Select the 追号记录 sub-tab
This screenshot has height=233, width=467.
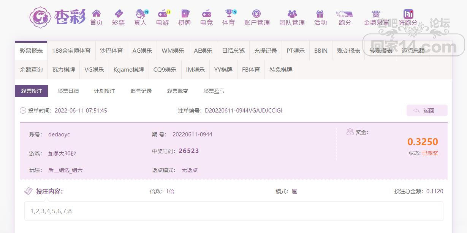[141, 91]
